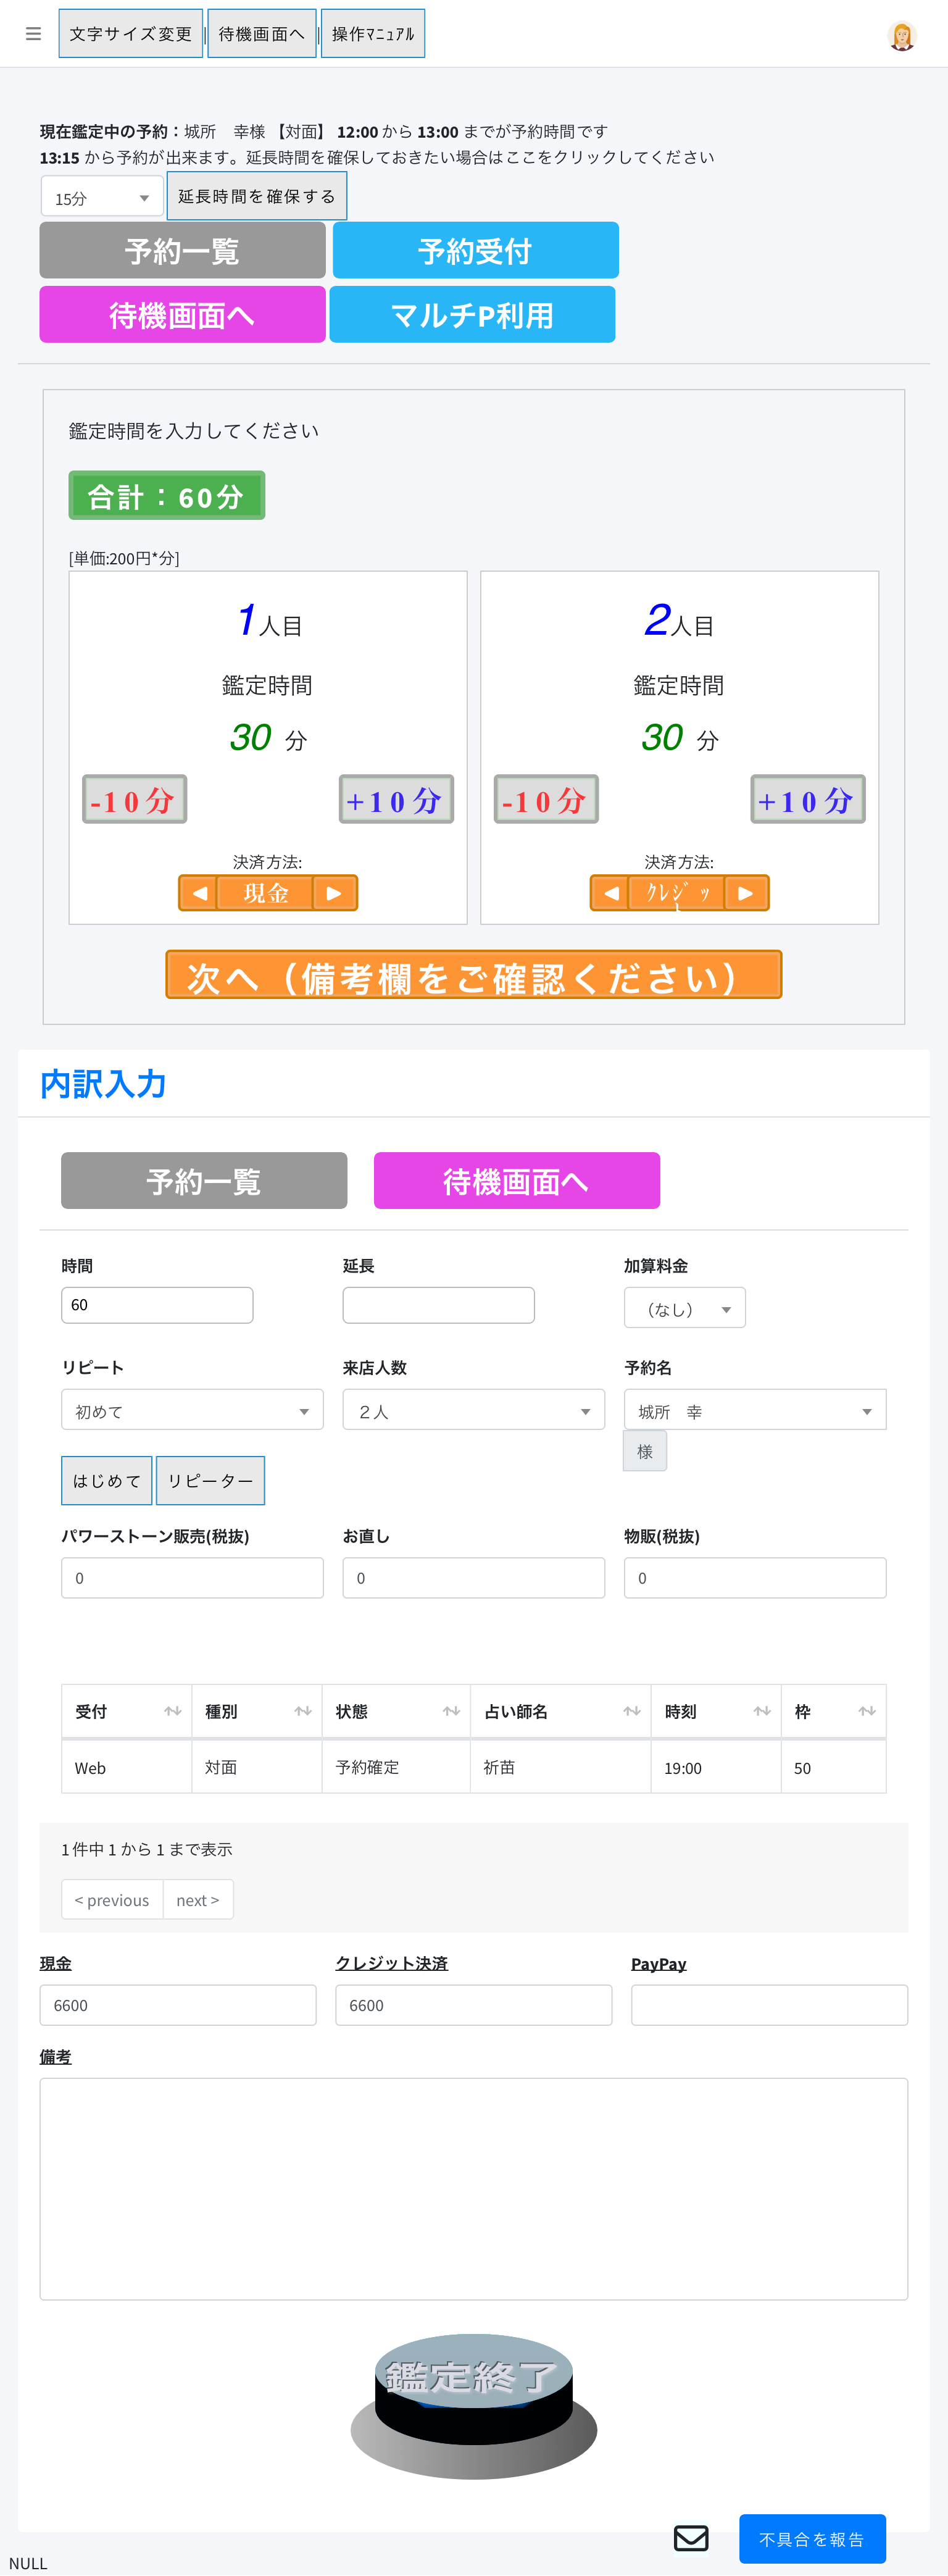Click 文字サイズ変更 in top bar

(x=131, y=34)
